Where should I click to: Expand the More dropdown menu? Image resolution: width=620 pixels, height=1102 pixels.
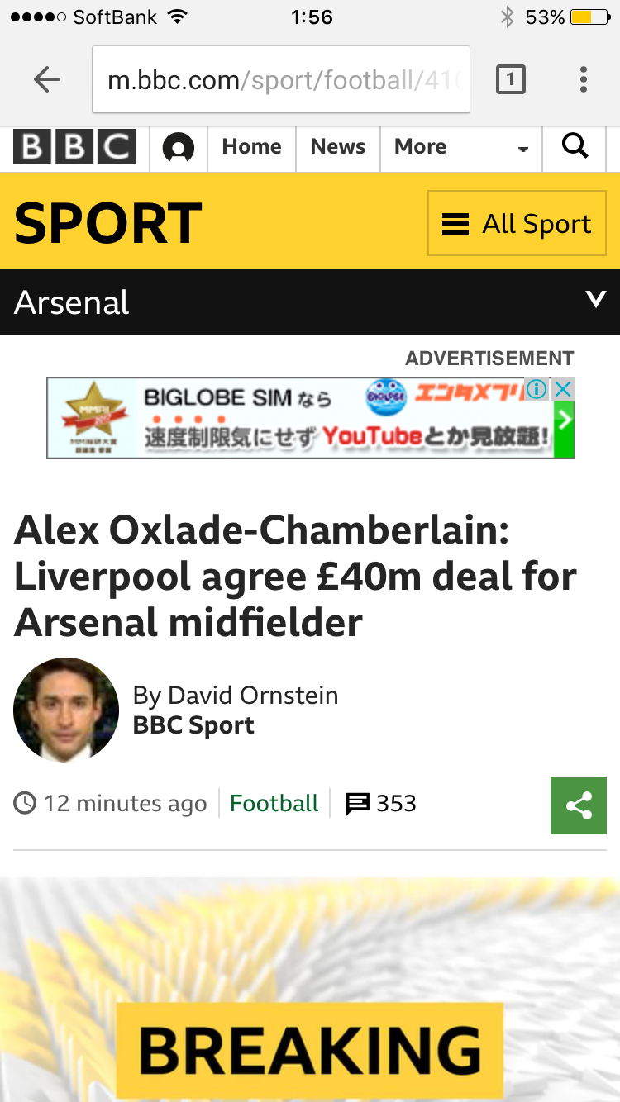pyautogui.click(x=460, y=147)
